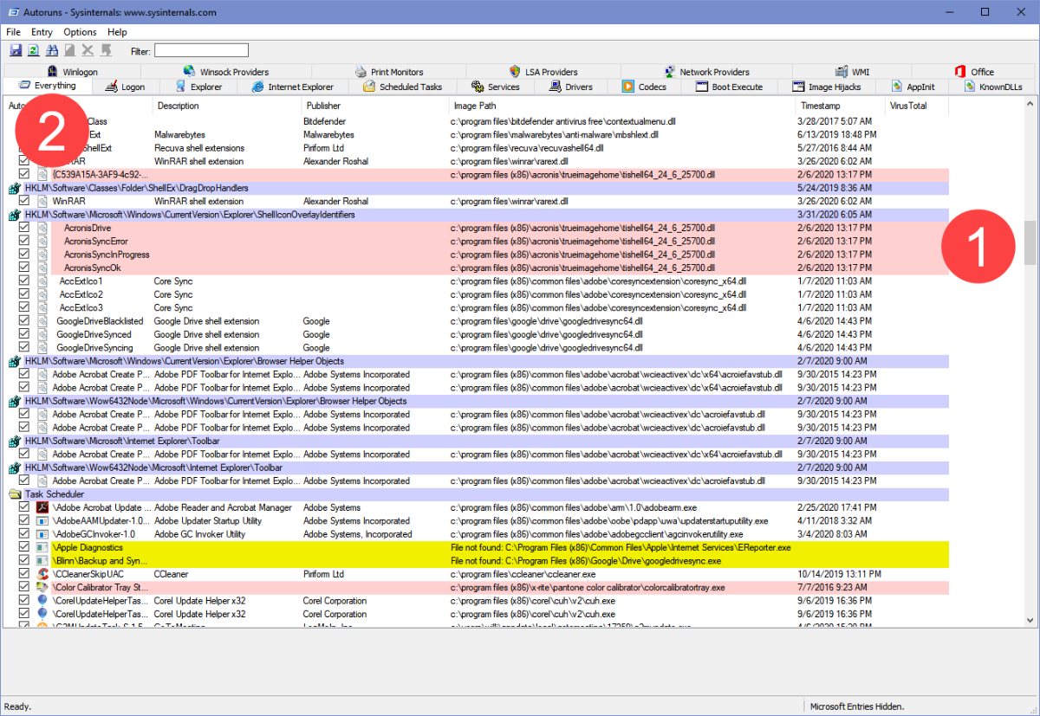1040x716 pixels.
Task: Switch to Internet Explorer tab
Action: click(x=292, y=87)
